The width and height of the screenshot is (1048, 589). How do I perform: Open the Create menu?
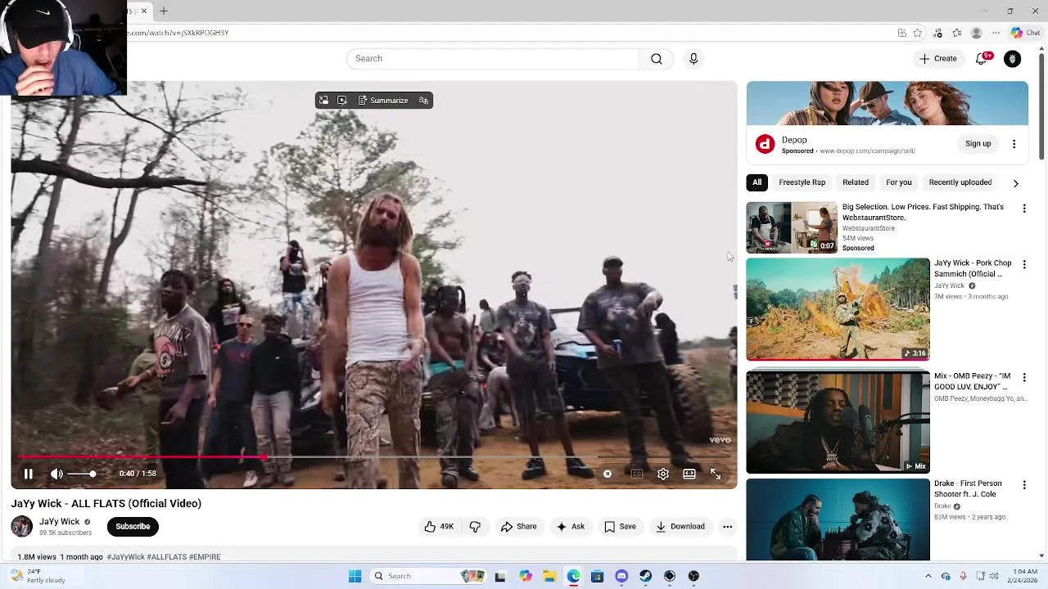(x=937, y=59)
